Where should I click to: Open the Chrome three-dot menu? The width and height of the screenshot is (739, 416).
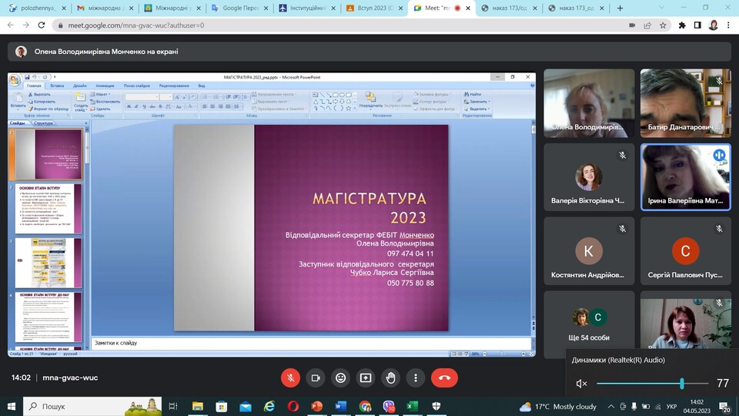(x=728, y=25)
